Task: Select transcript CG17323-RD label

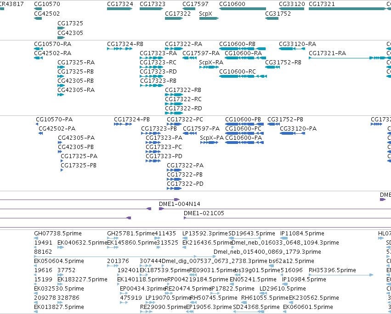Action: [x=159, y=72]
